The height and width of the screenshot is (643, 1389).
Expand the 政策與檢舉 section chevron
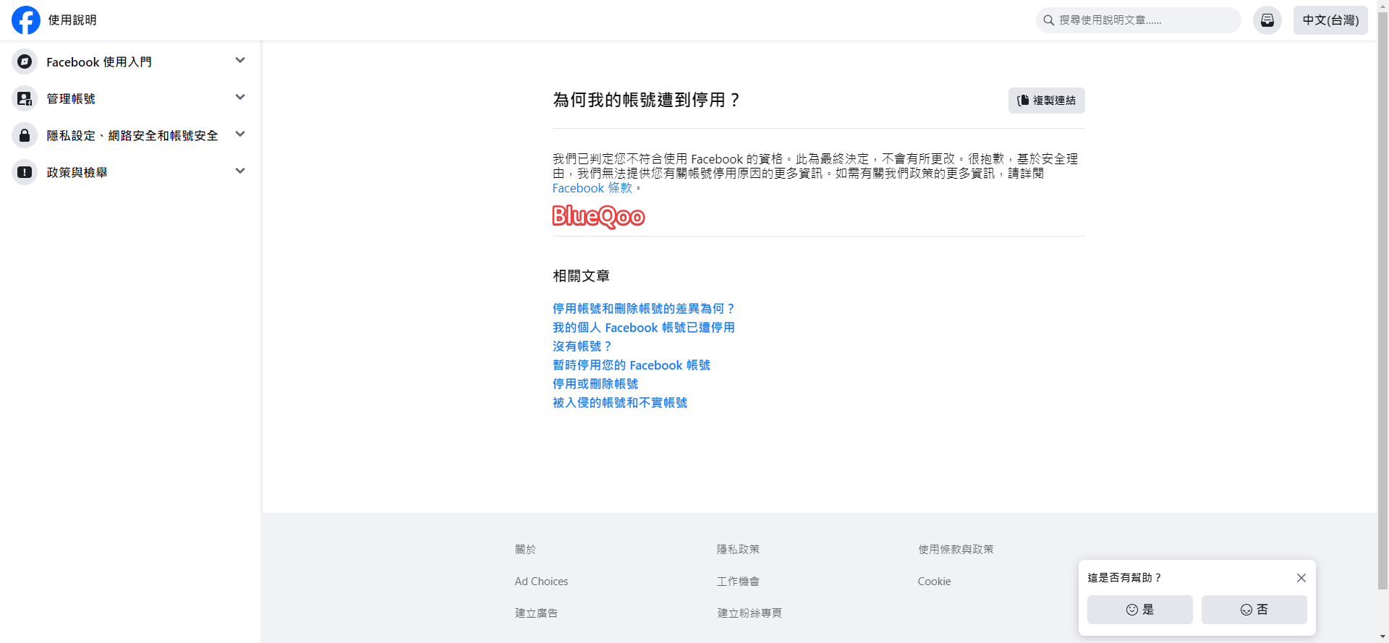tap(240, 171)
